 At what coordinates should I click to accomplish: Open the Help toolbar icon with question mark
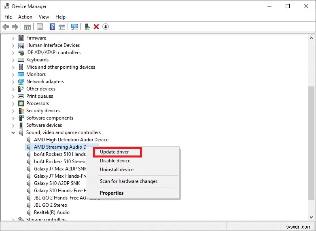coord(53,27)
